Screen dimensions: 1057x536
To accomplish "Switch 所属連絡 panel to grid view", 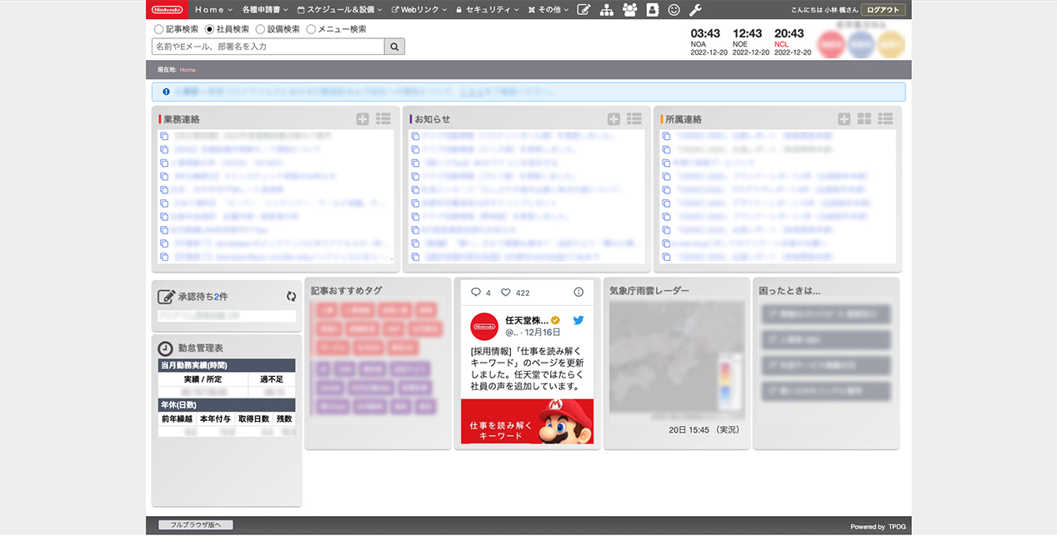I will click(x=864, y=119).
